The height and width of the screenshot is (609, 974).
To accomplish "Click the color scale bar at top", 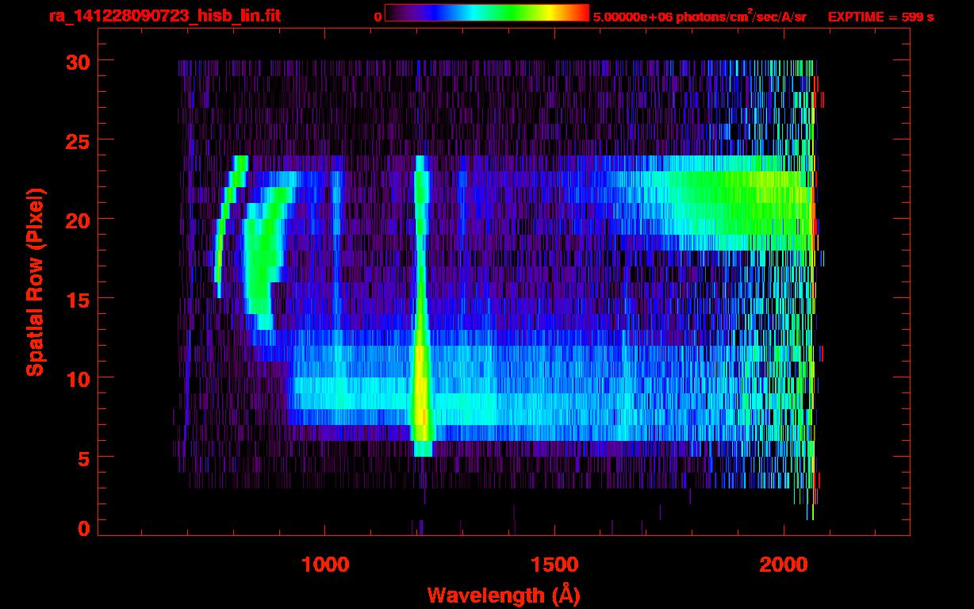I will point(487,13).
